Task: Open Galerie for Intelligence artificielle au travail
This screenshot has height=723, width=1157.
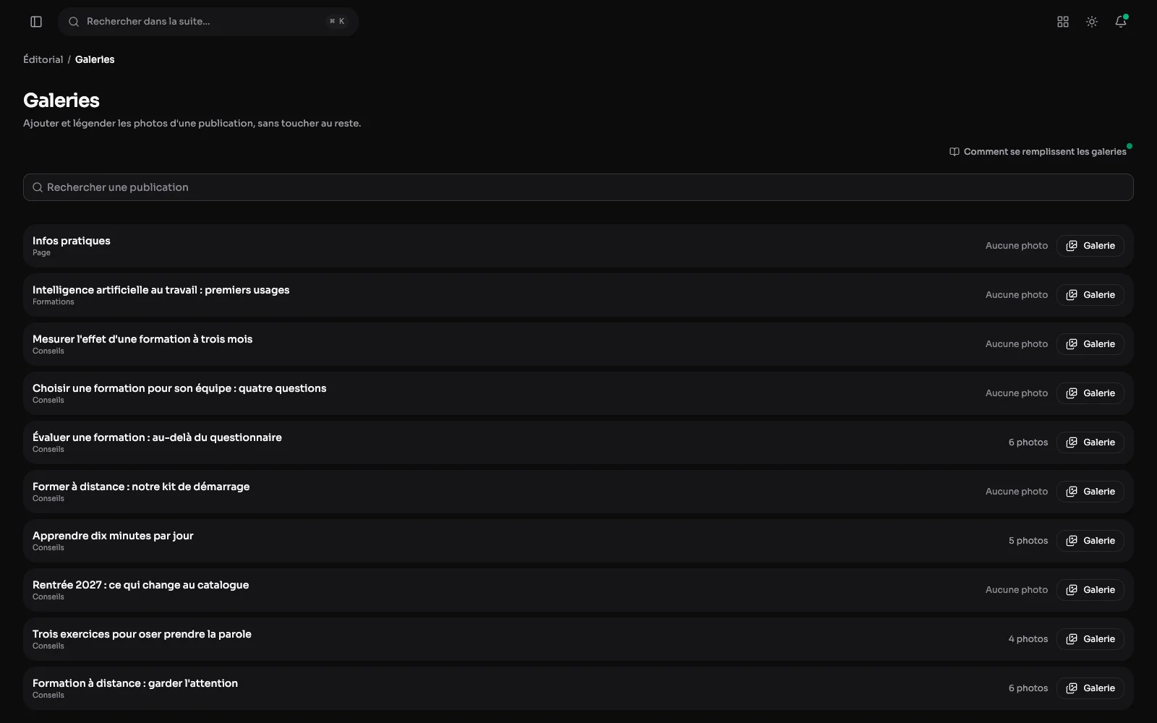Action: pyautogui.click(x=1090, y=295)
